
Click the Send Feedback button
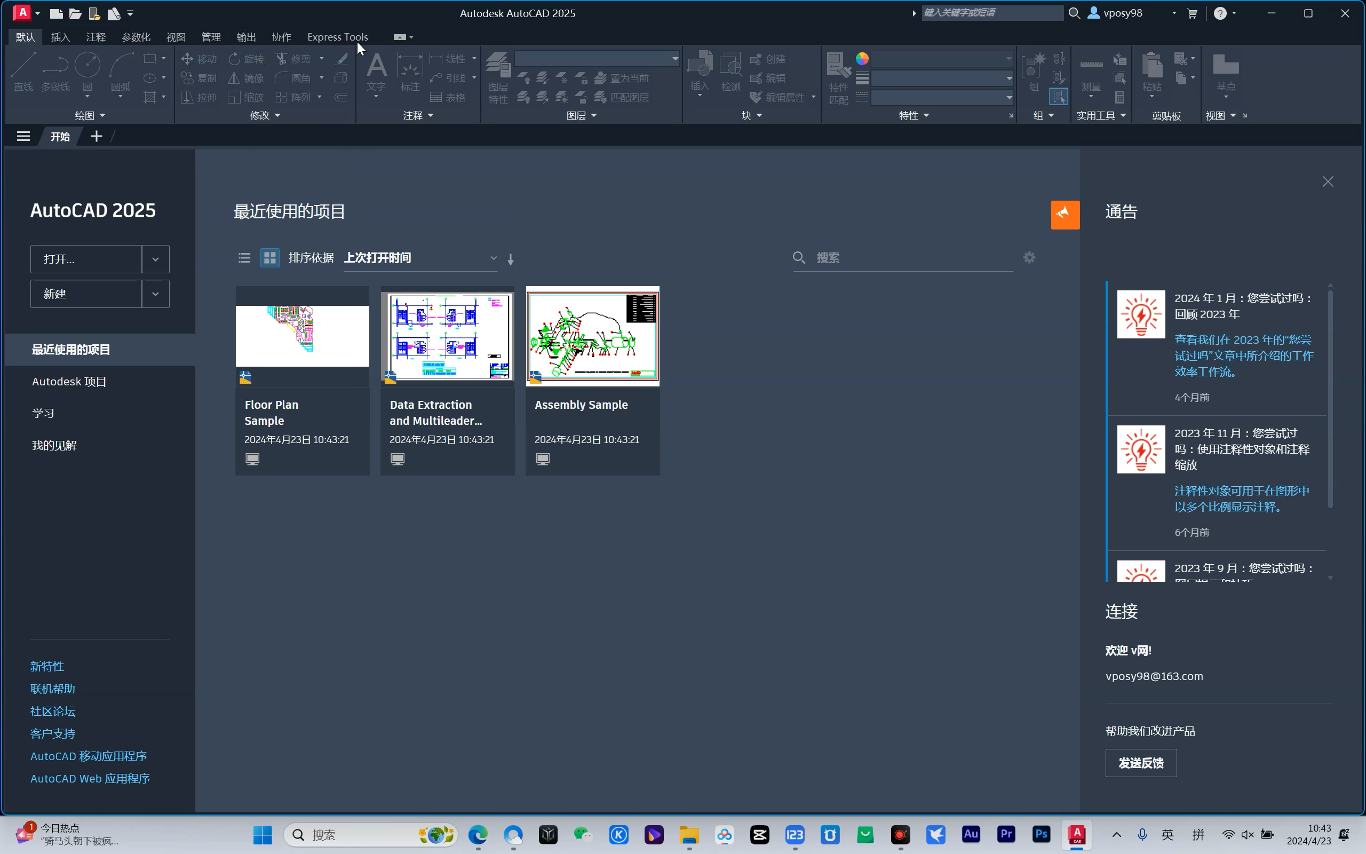pyautogui.click(x=1140, y=763)
